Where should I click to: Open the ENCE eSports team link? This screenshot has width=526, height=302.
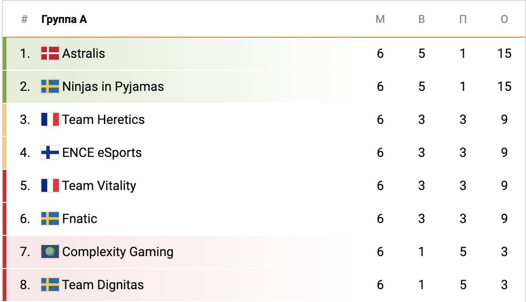click(102, 153)
